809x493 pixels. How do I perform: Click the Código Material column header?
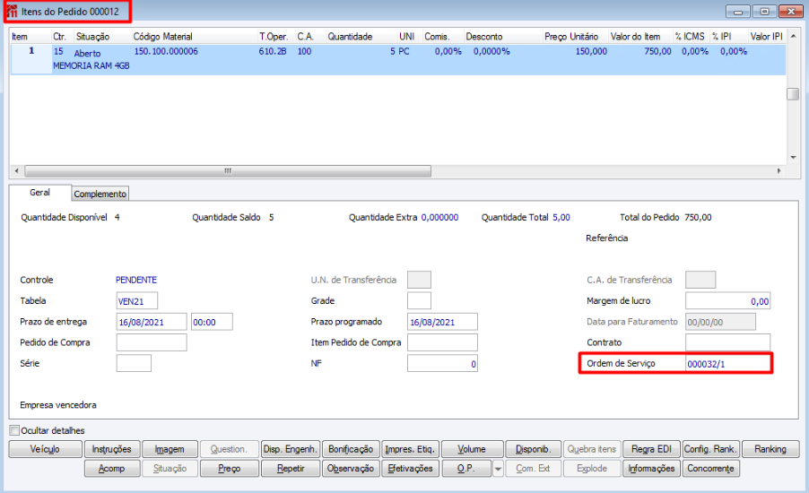click(163, 37)
